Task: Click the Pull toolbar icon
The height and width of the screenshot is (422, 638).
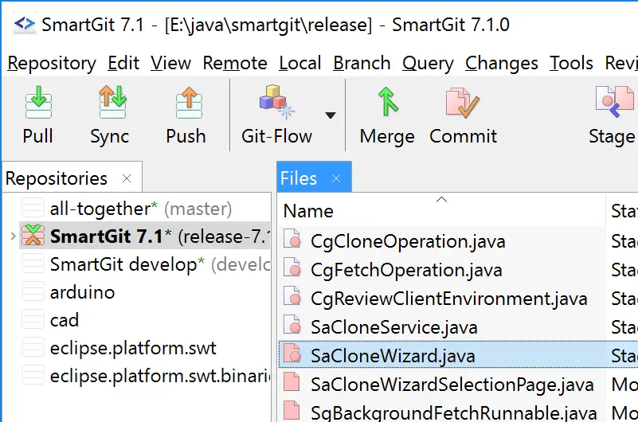Action: pos(38,103)
